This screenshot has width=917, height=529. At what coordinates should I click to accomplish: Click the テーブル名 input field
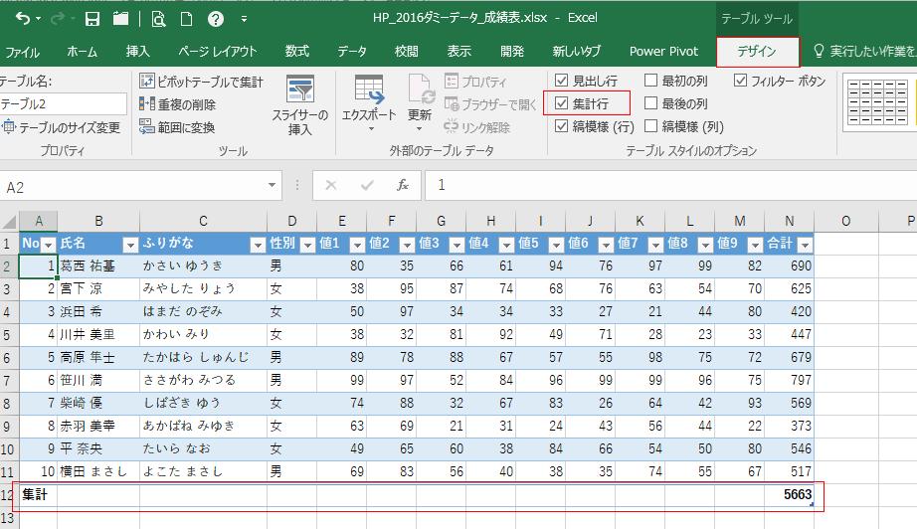coord(63,103)
